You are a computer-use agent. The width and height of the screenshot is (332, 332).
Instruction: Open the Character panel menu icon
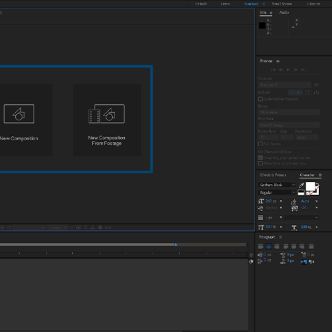[x=320, y=175]
